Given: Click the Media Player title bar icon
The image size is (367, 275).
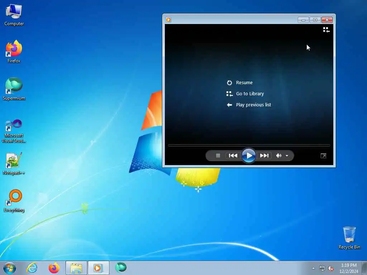Looking at the screenshot, I should (x=168, y=20).
